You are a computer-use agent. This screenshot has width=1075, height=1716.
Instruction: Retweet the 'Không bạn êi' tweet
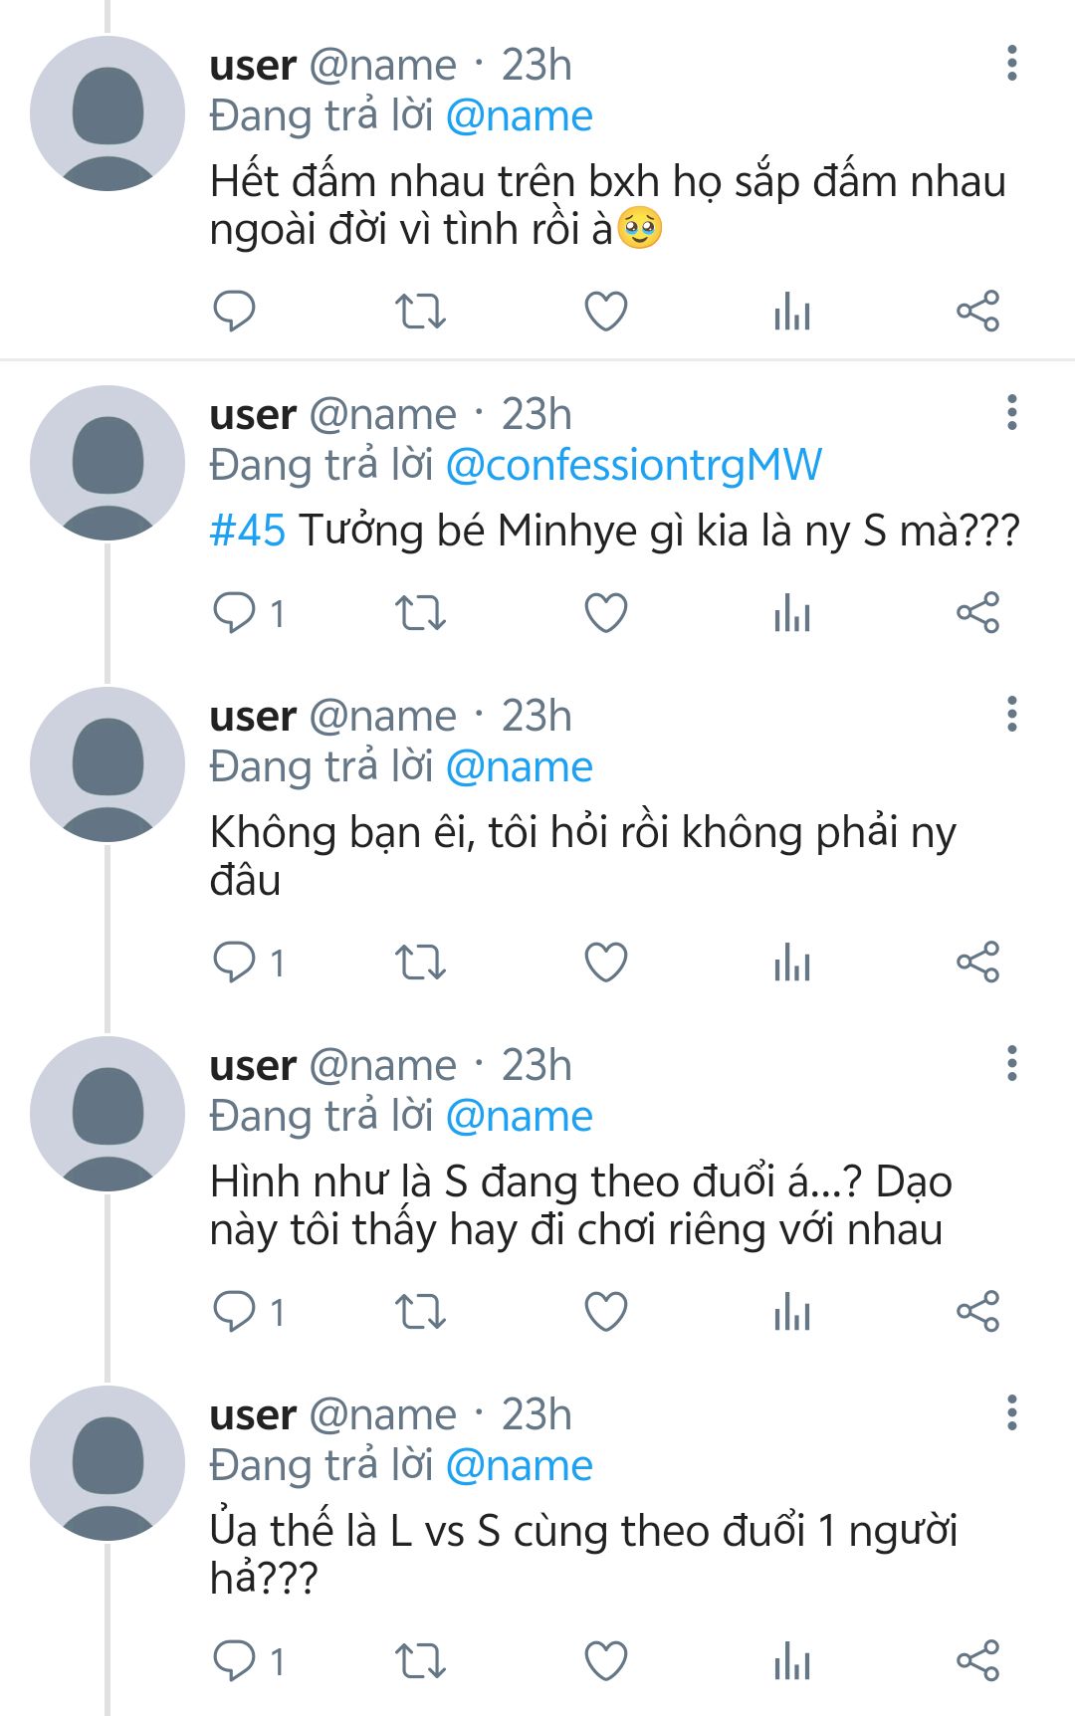420,963
